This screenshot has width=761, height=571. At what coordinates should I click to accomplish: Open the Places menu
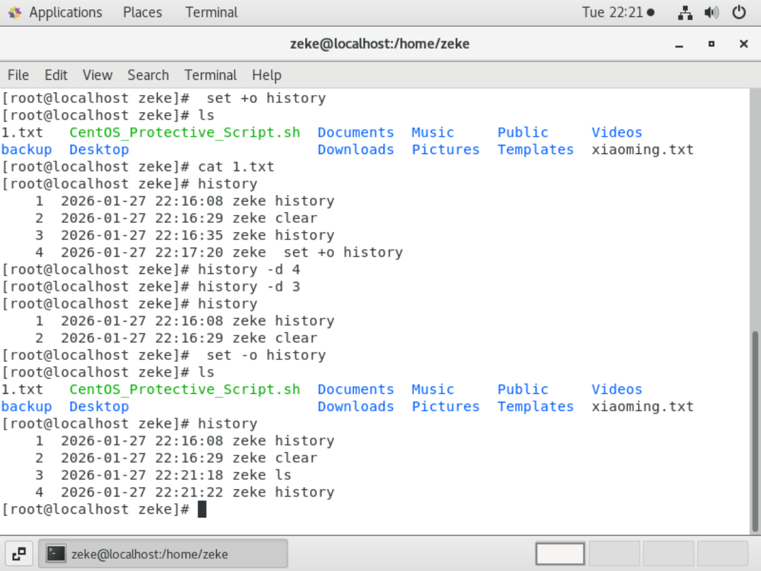tap(142, 12)
